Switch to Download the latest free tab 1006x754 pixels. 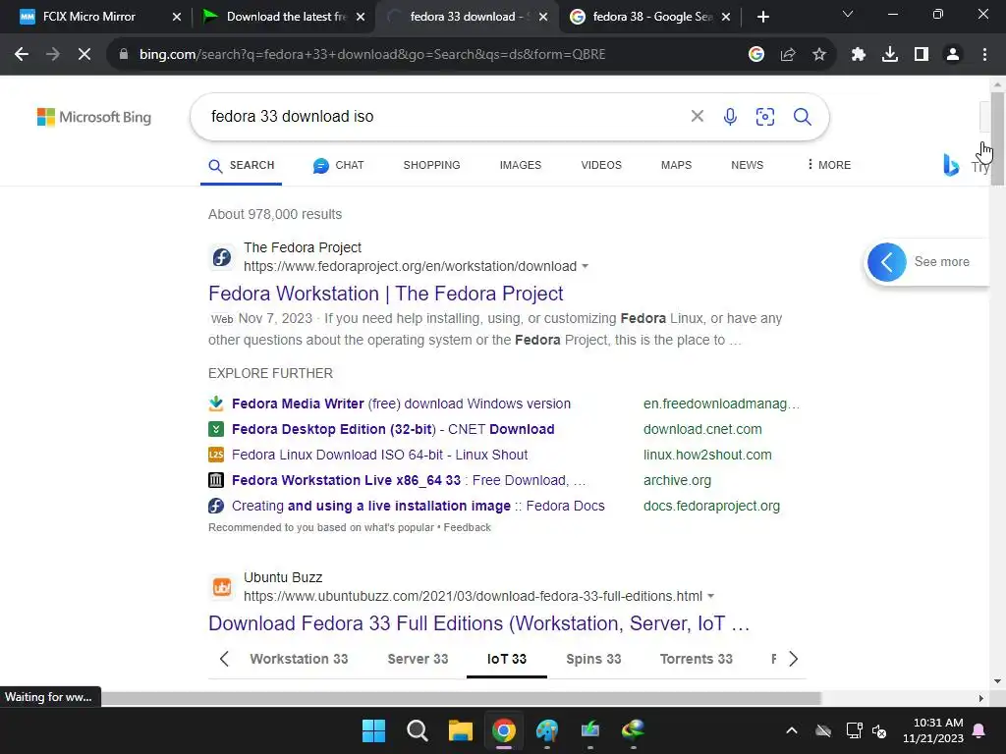point(286,17)
